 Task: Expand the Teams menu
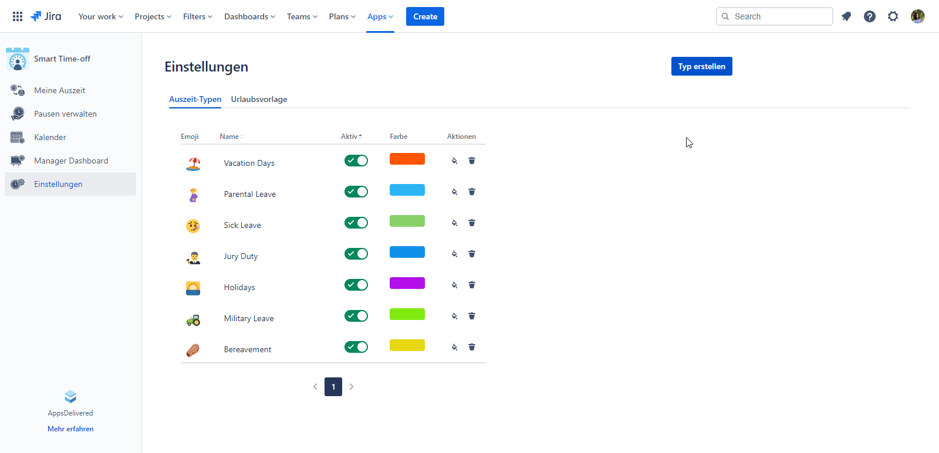[302, 16]
